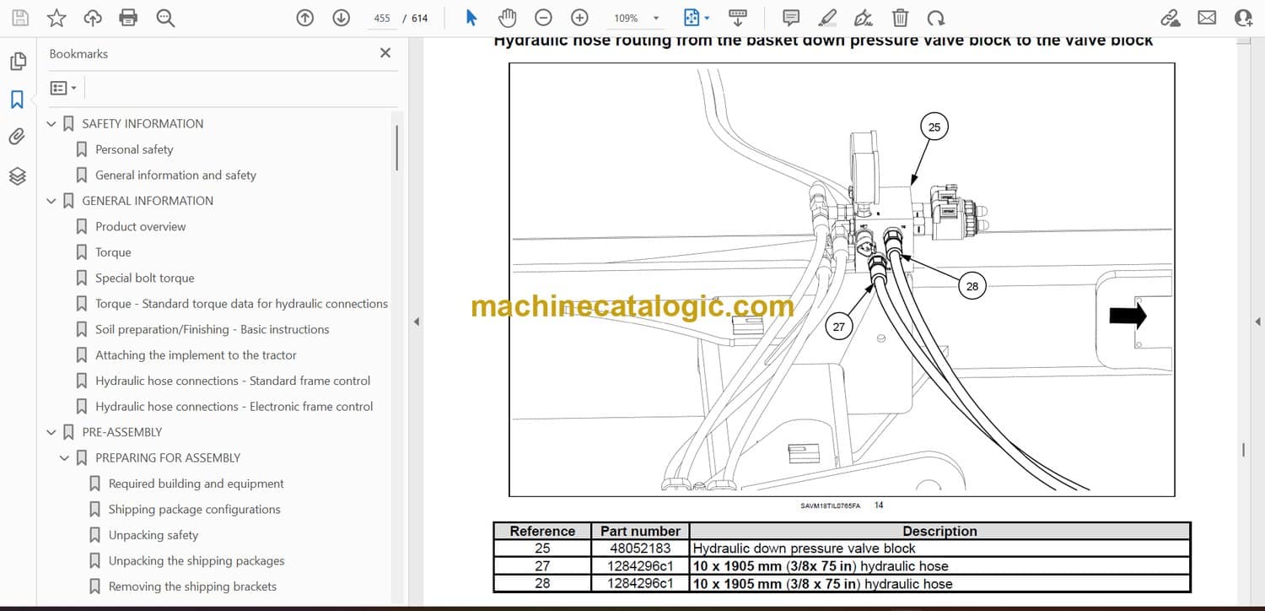Zoom in with the plus button
Image resolution: width=1265 pixels, height=611 pixels.
pyautogui.click(x=579, y=18)
